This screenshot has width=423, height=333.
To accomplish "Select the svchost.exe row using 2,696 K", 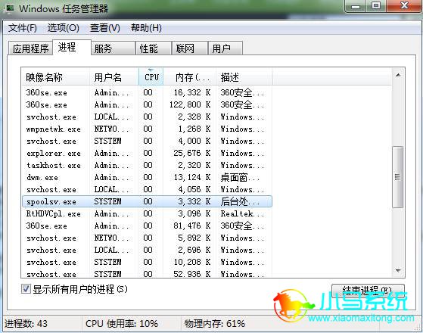I will [148, 251].
